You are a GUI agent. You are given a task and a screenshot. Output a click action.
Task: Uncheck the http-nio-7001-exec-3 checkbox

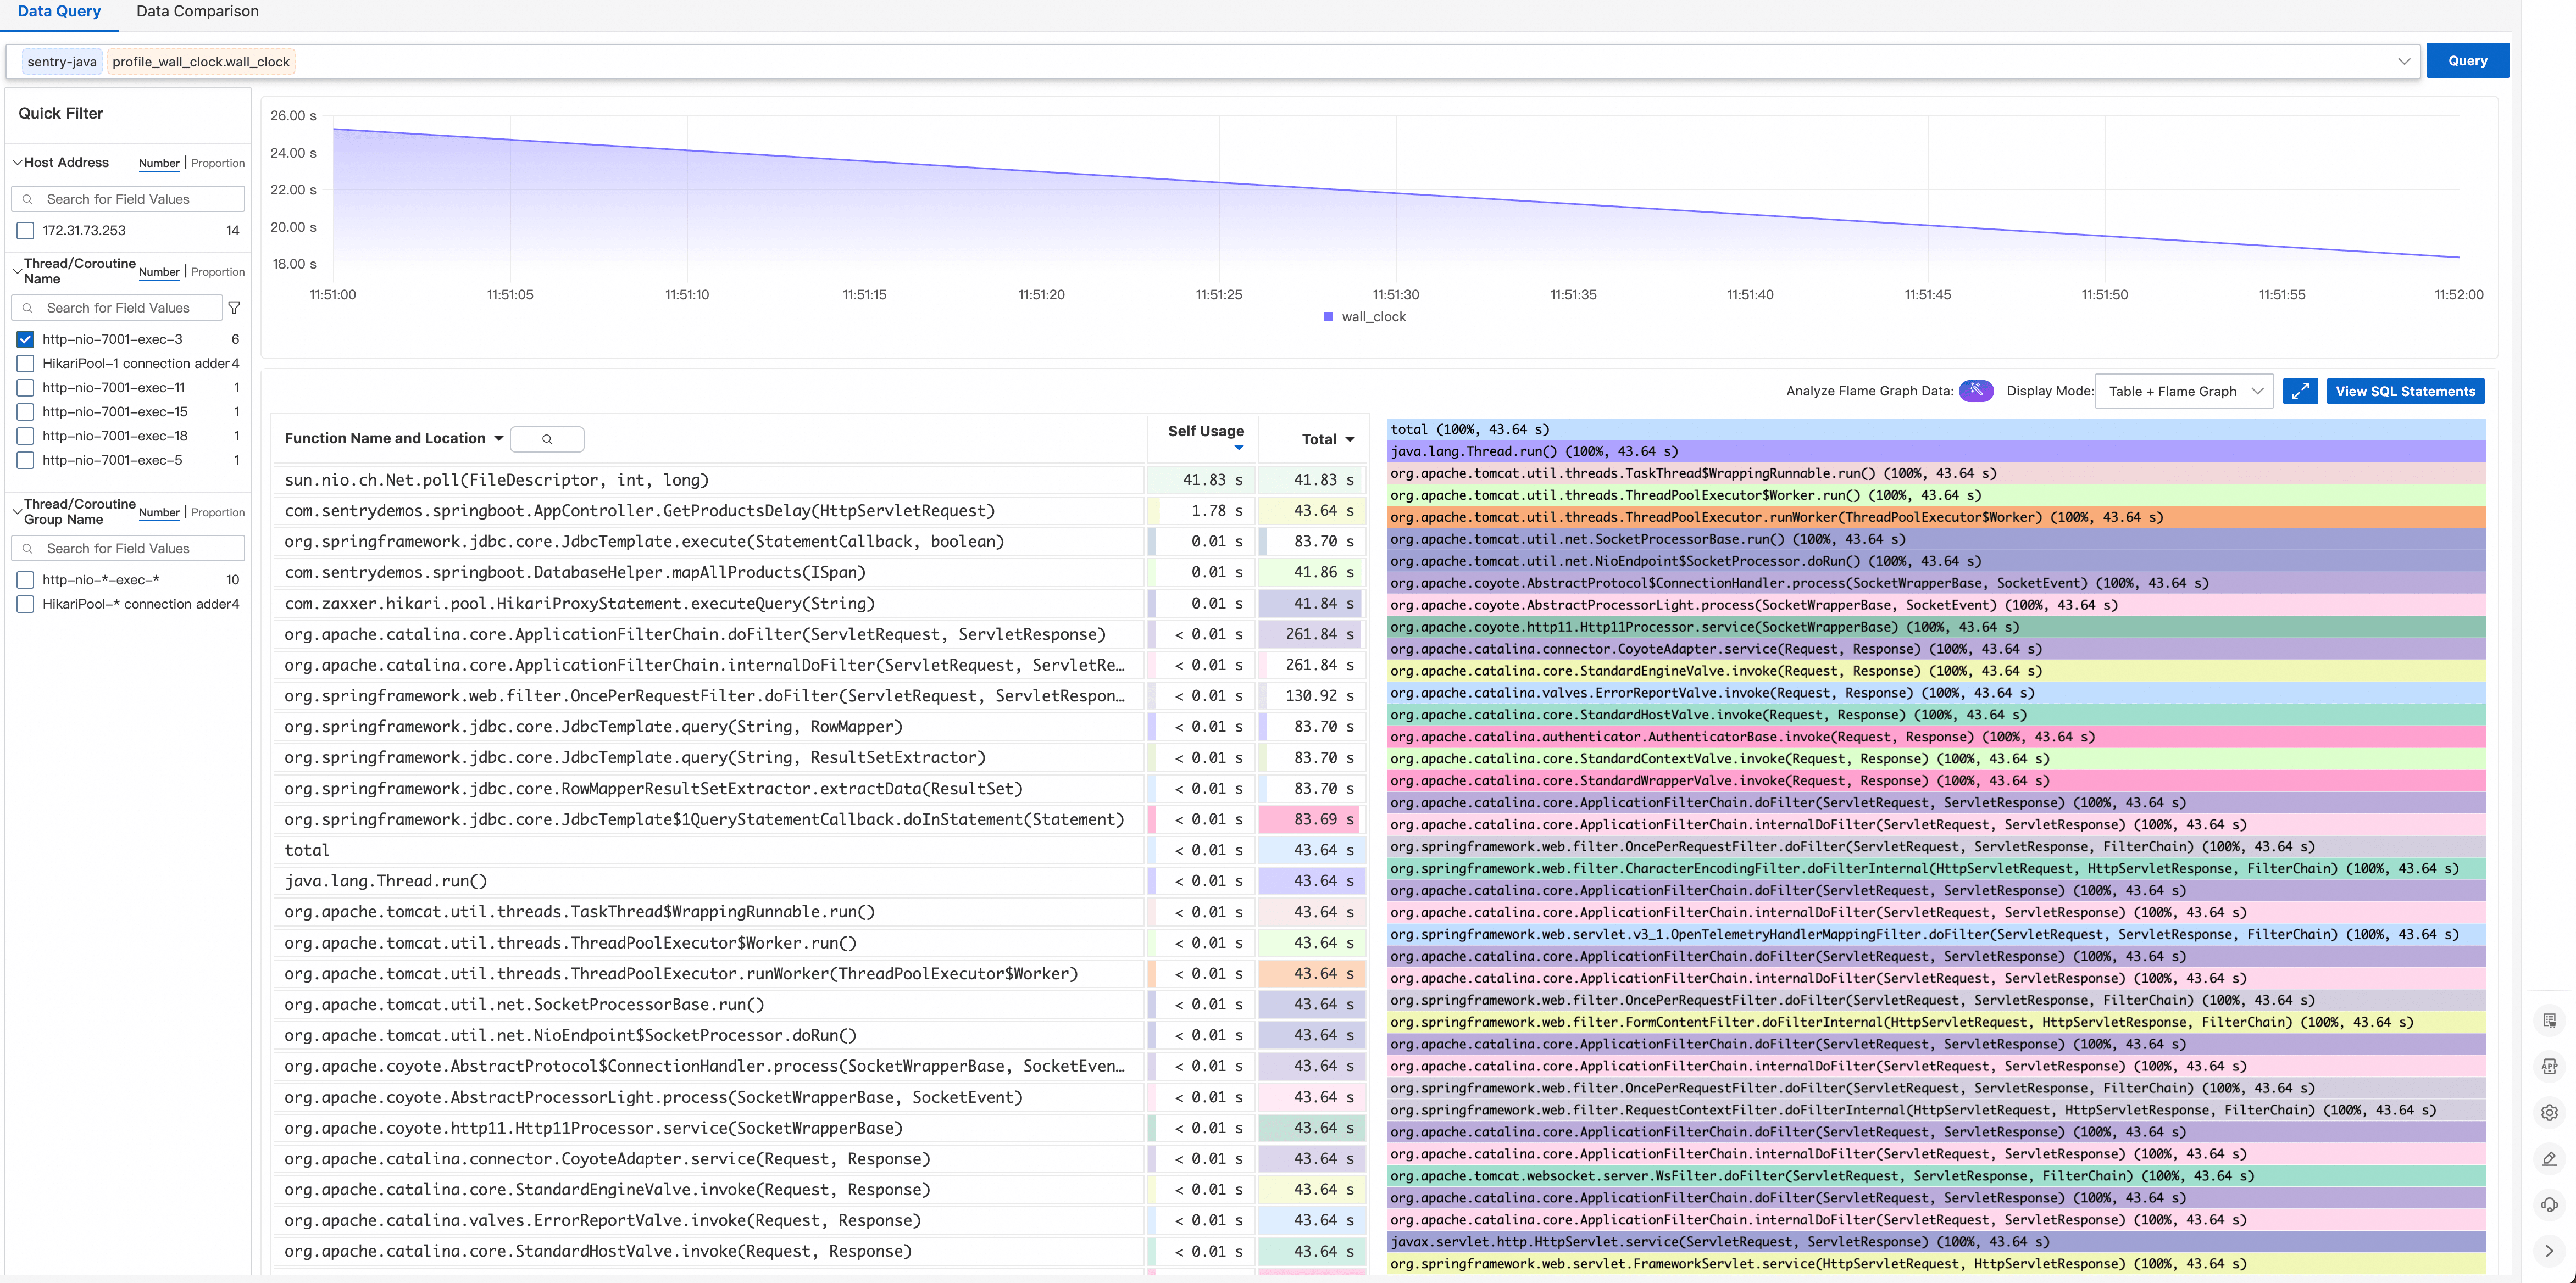(26, 340)
